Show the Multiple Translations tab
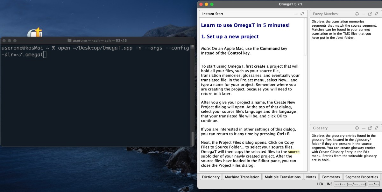 (x=282, y=177)
